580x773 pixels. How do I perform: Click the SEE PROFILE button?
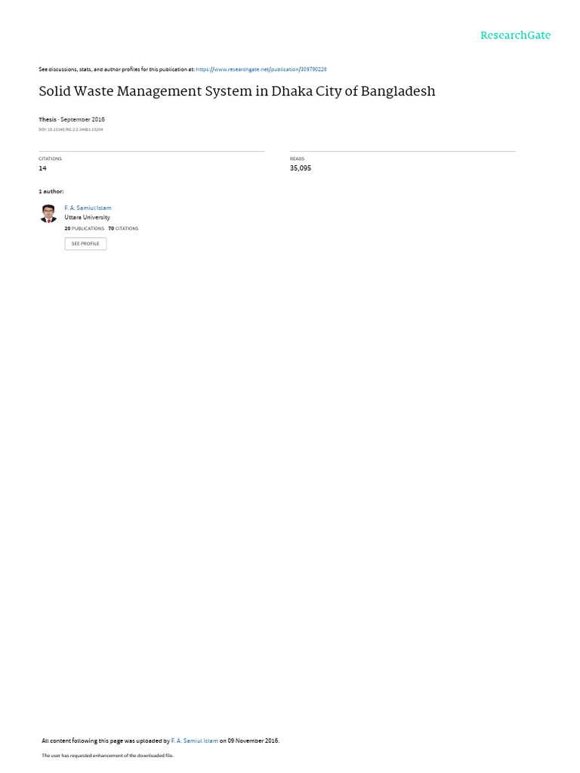[85, 244]
